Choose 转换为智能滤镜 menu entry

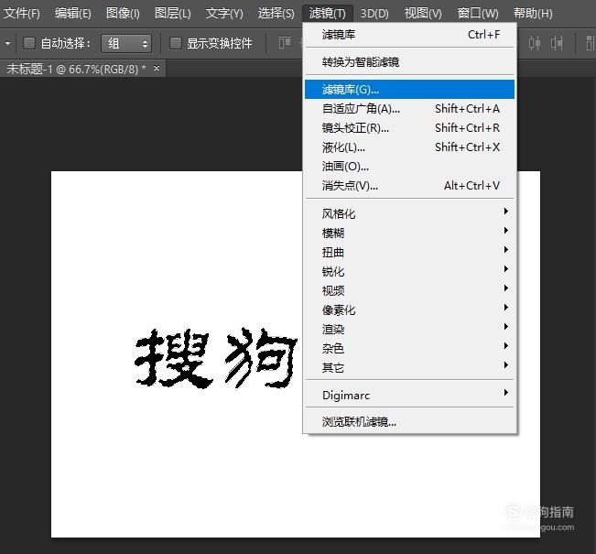click(409, 61)
